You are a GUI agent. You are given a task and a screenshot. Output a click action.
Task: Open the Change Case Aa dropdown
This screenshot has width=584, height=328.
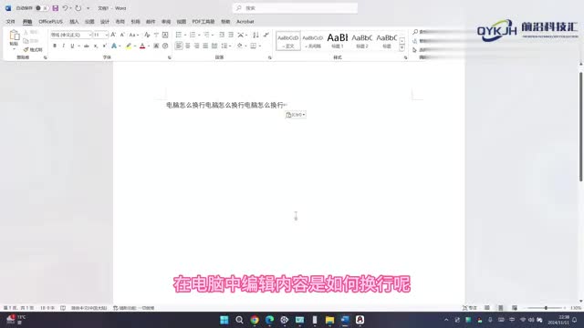[133, 35]
